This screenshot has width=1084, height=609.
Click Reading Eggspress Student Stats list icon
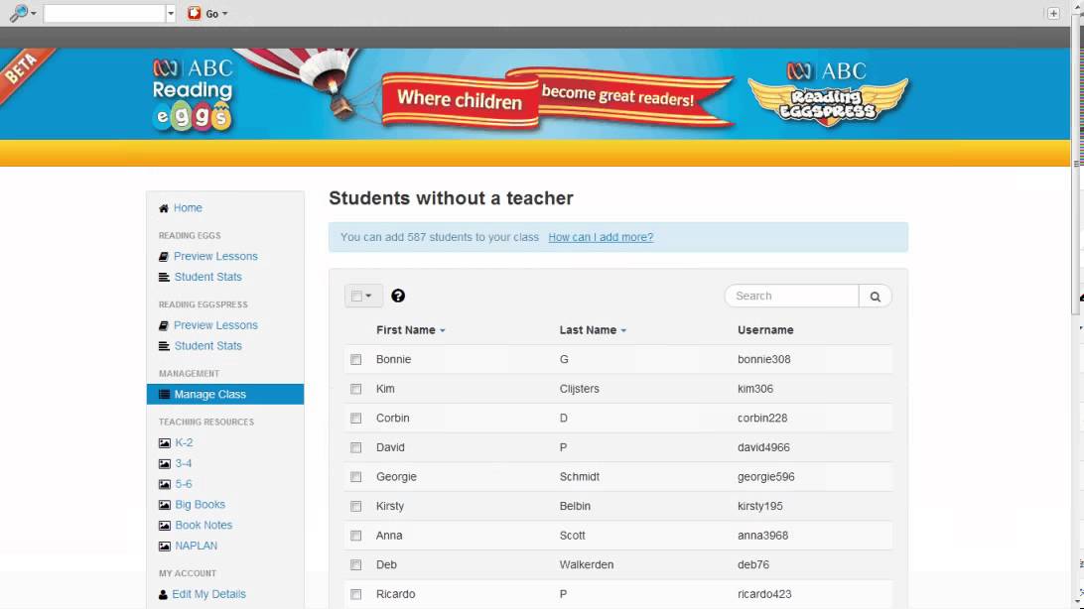[164, 346]
